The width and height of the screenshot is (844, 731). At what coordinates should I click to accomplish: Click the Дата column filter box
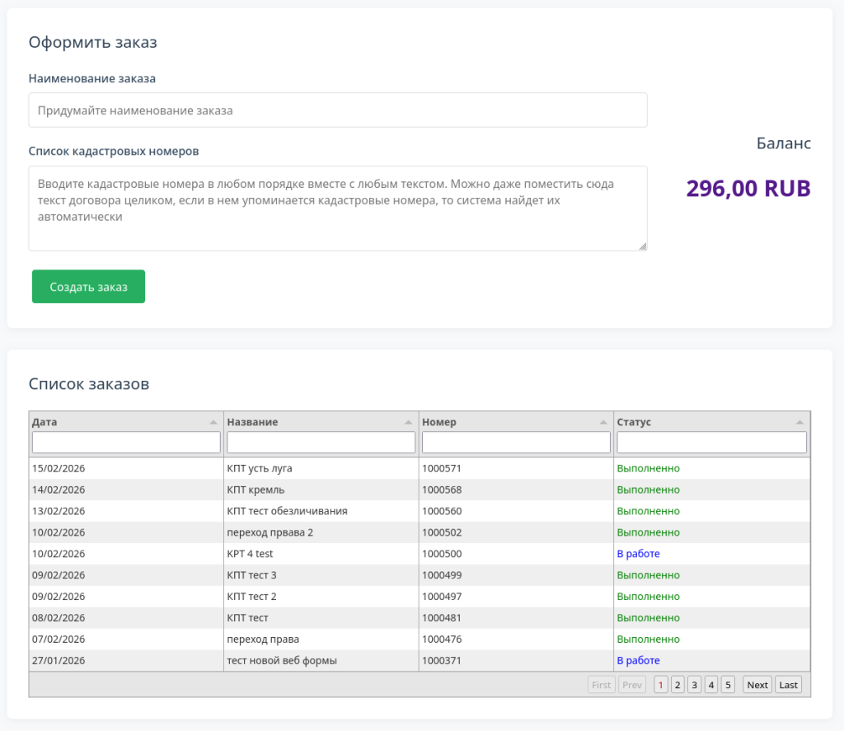[126, 443]
